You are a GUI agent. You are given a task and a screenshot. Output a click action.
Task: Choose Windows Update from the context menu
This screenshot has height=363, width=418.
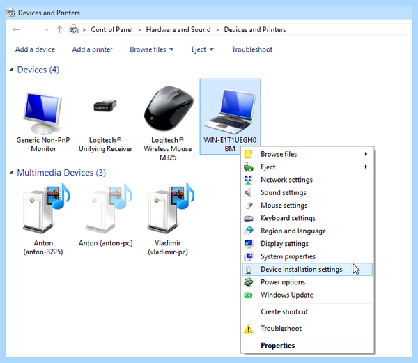pos(307,295)
